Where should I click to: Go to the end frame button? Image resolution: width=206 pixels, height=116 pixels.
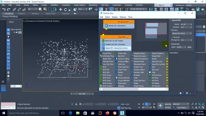pyautogui.click(x=154, y=104)
